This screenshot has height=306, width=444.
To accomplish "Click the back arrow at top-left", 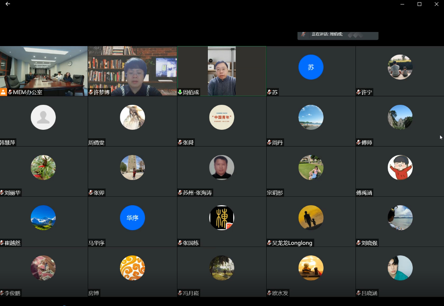I will pos(8,4).
